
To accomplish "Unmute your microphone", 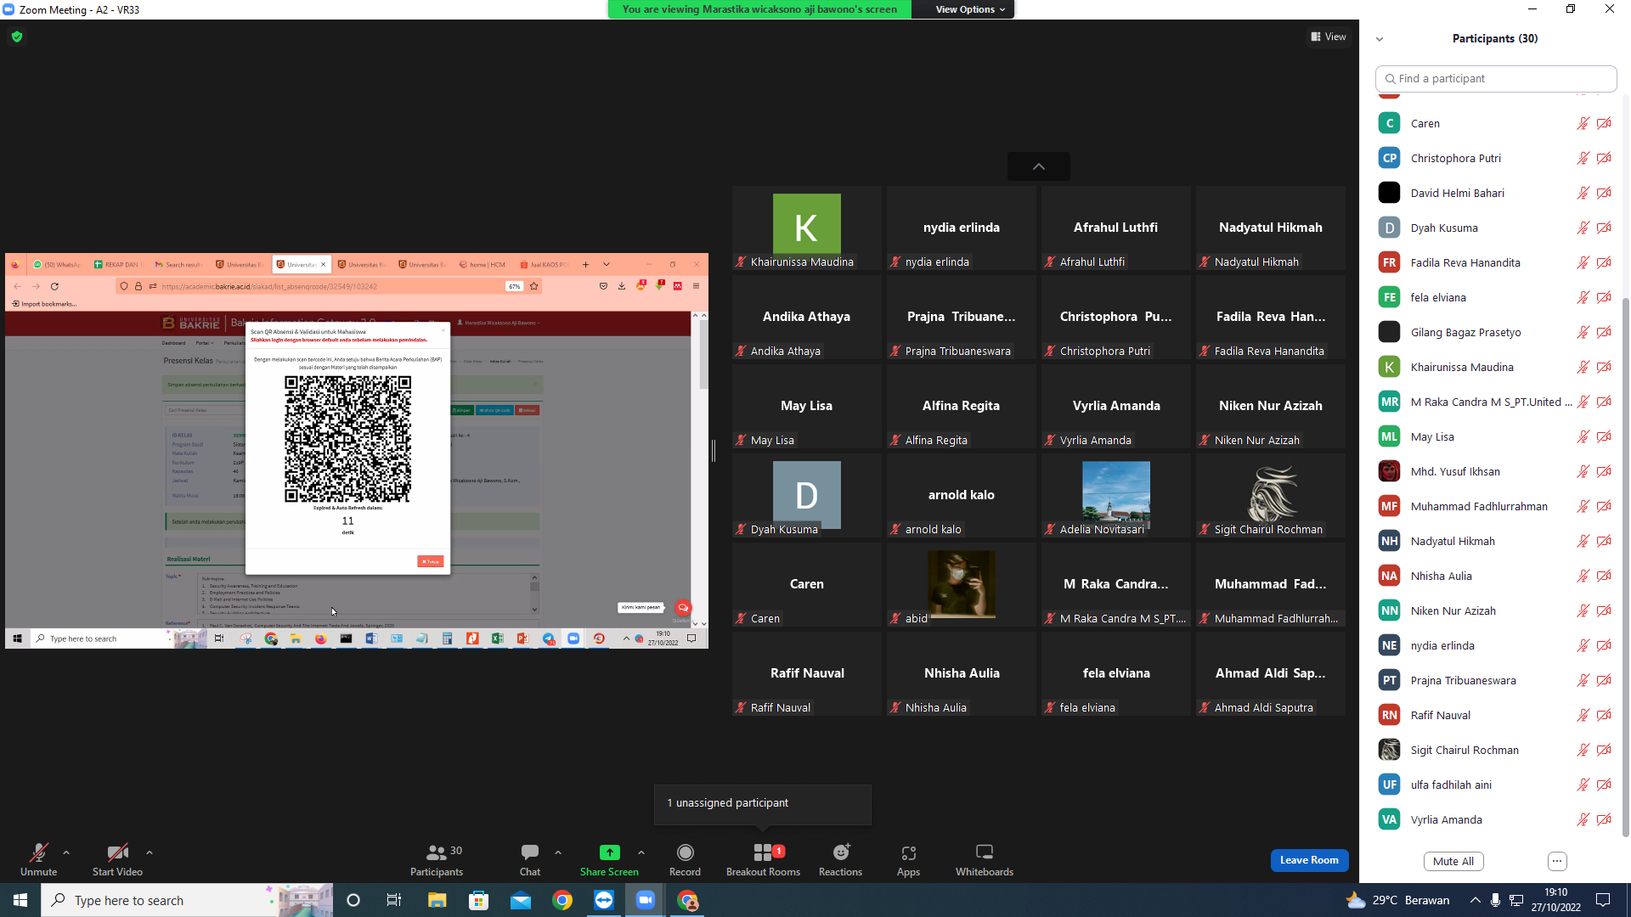I will [x=38, y=859].
